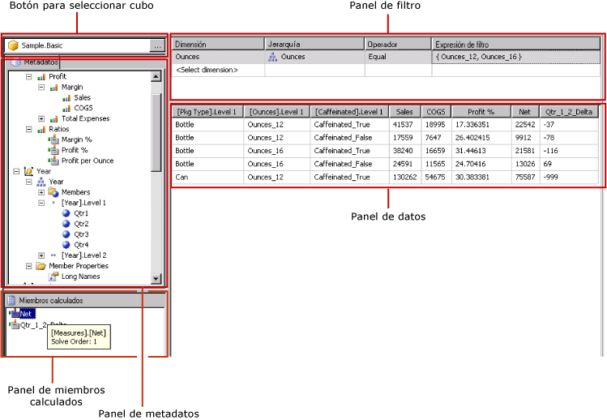Click the metadata tree scroll up arrow
Screen dimensions: 607x420
tap(156, 76)
